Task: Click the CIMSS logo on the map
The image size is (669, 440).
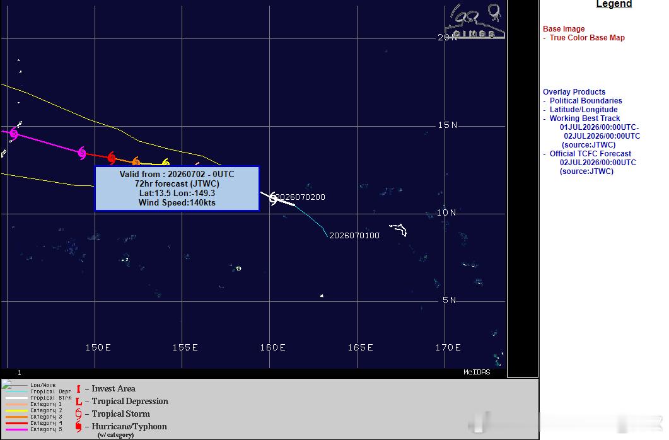Action: pyautogui.click(x=475, y=22)
